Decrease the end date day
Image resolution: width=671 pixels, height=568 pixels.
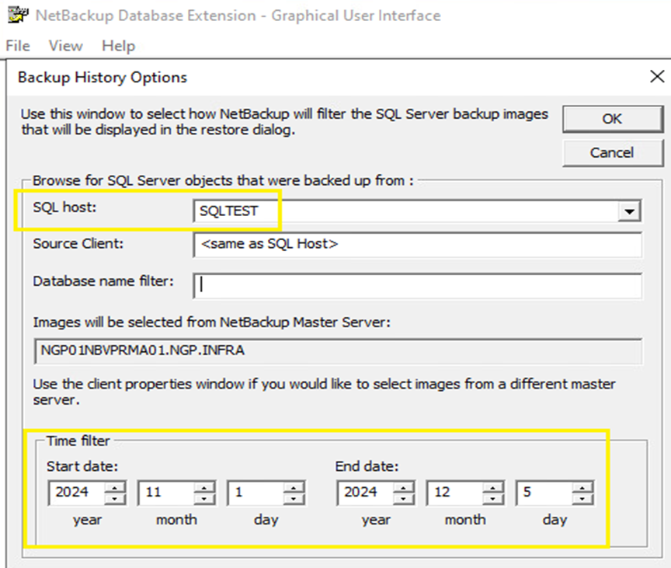click(x=582, y=499)
